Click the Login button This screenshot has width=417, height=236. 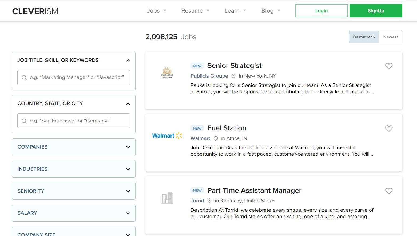(321, 11)
